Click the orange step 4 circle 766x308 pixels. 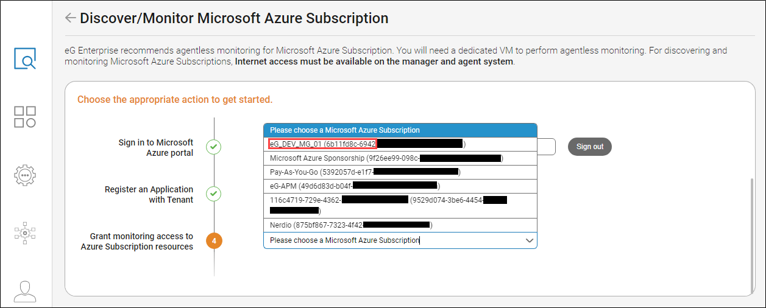coord(214,241)
